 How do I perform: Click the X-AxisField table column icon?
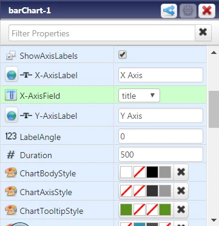(x=10, y=95)
